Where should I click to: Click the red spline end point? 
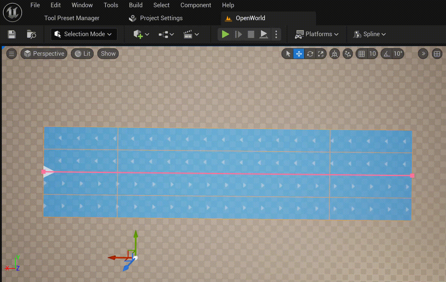(412, 176)
